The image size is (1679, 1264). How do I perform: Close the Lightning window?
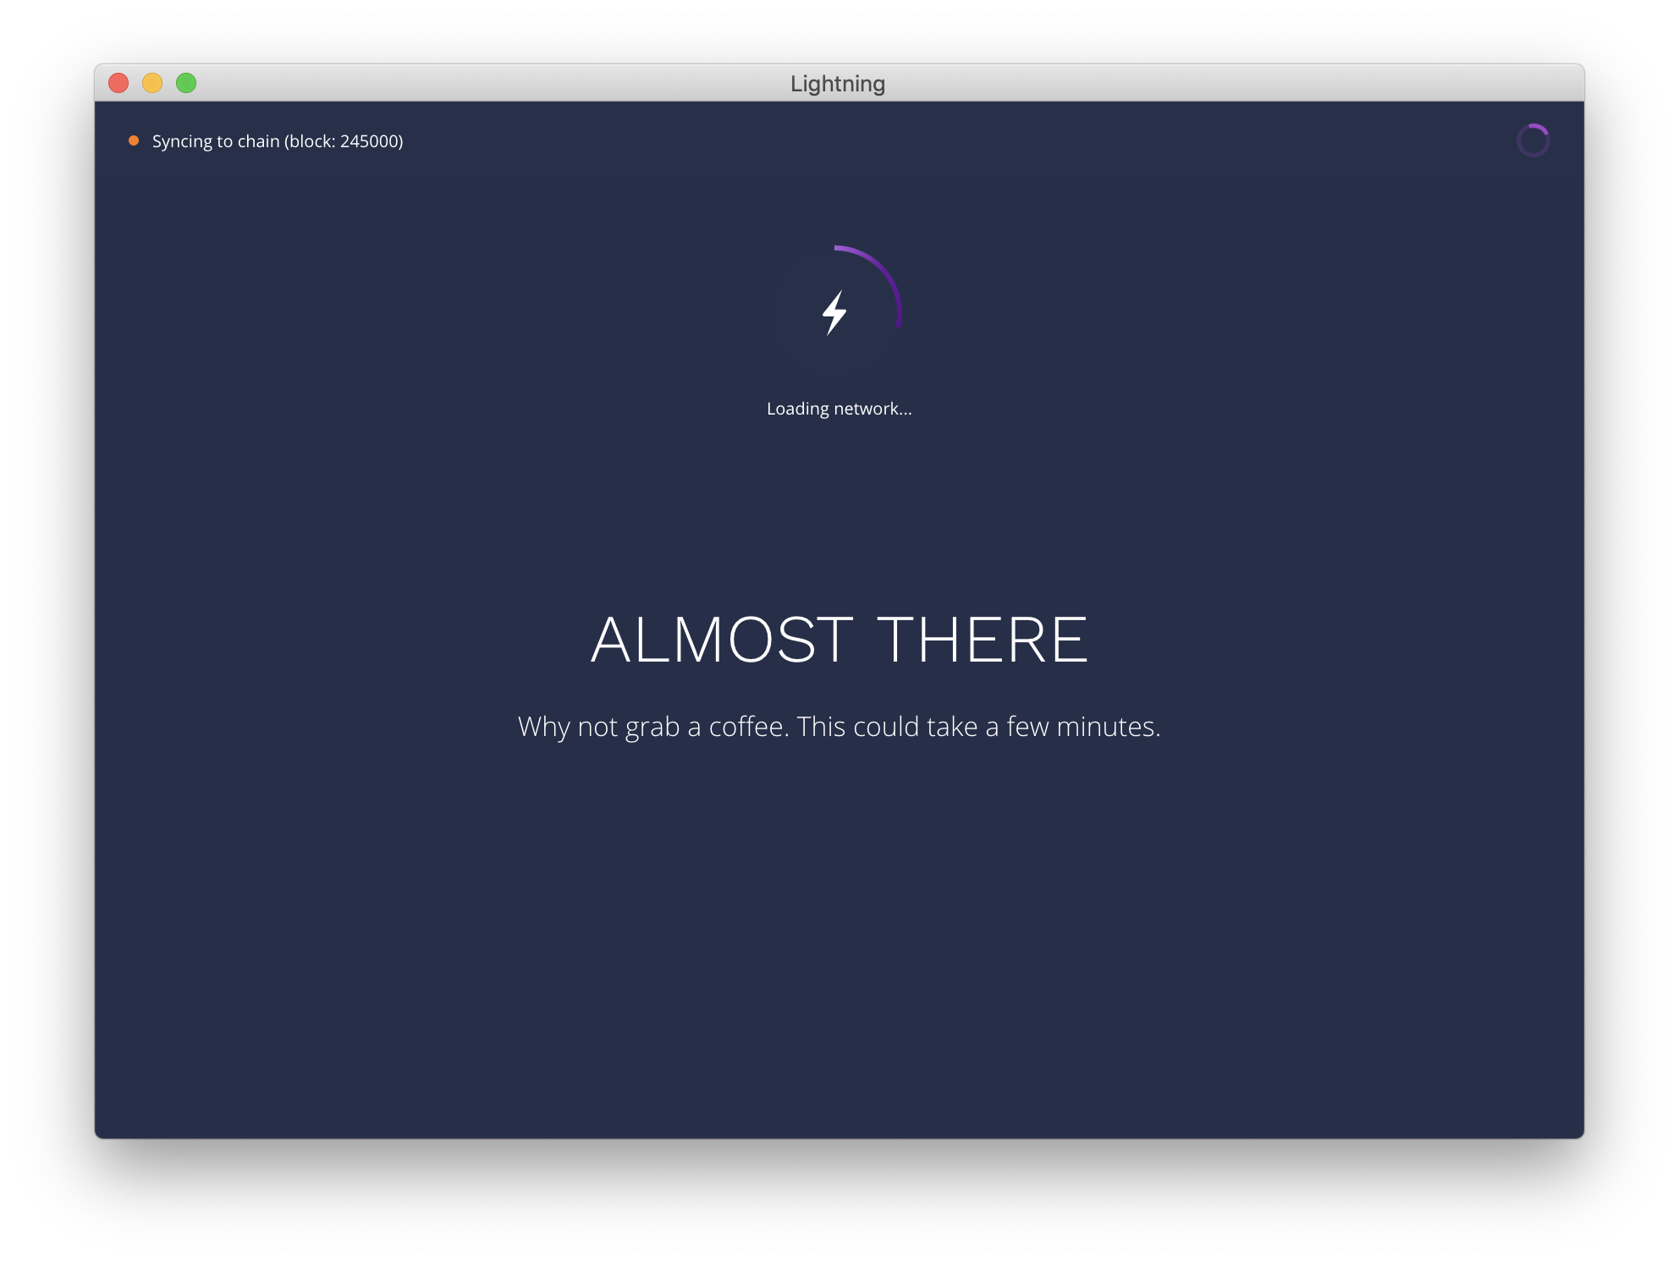click(118, 83)
